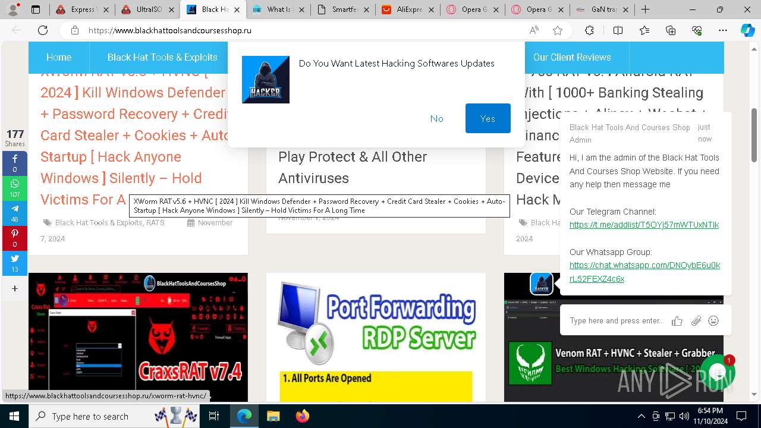Viewport: 761px width, 428px height.
Task: Open the Settings and more ellipsis menu
Action: coord(723,30)
